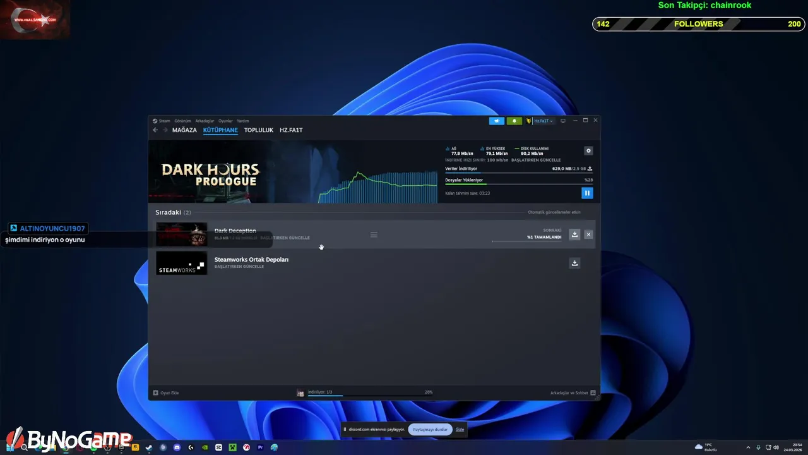Viewport: 808px width, 455px height.
Task: Open the Arkadaşlar menu
Action: pyautogui.click(x=205, y=121)
